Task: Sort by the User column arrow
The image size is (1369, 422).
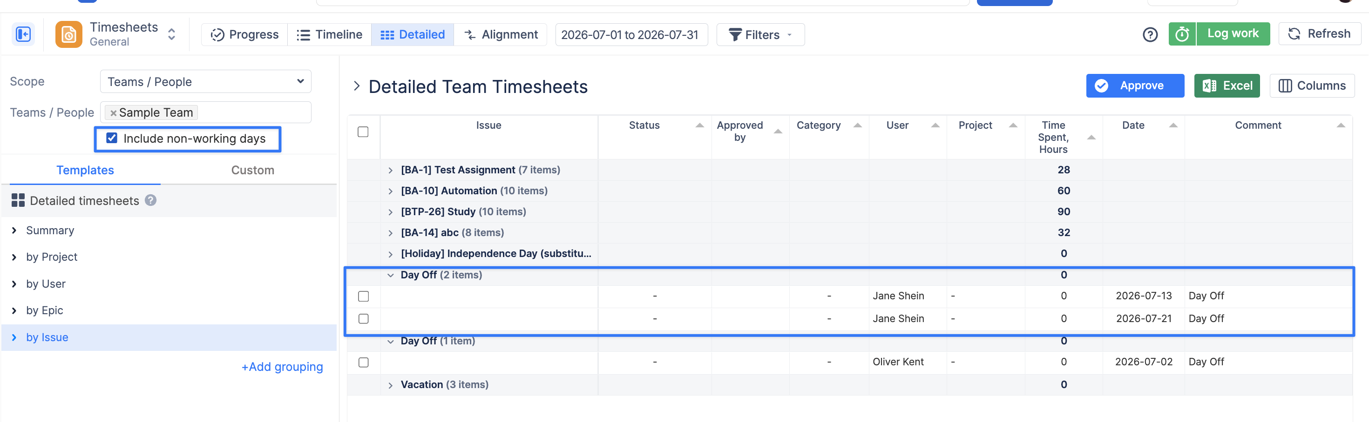Action: [935, 125]
